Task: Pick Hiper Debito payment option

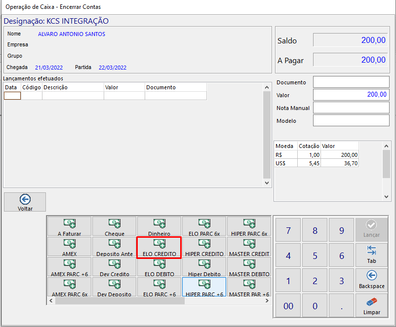Action: 204,267
